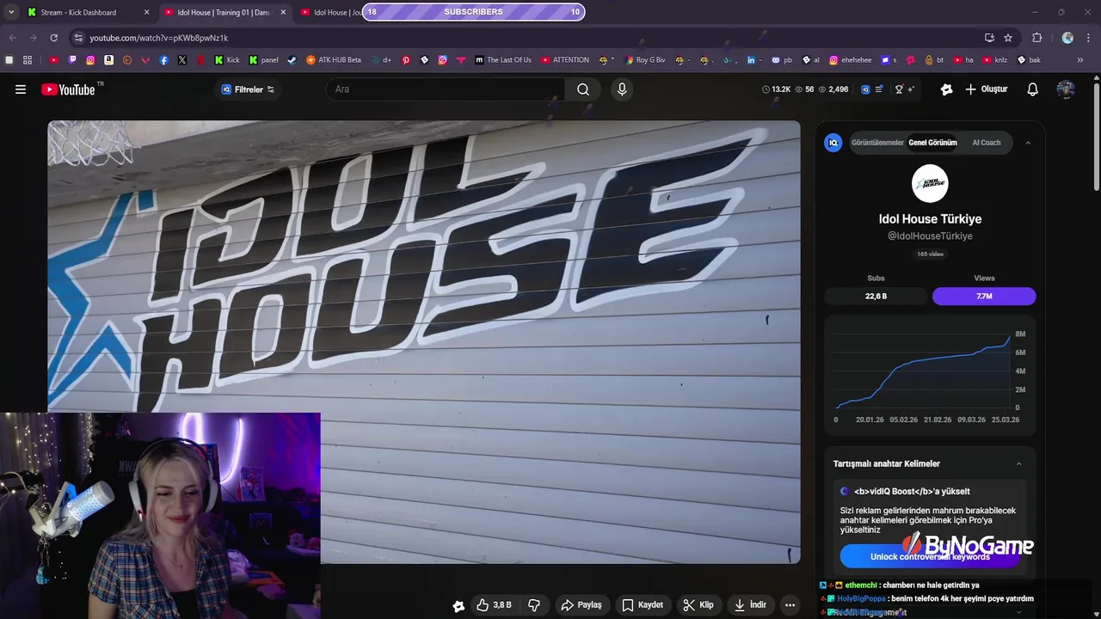
Task: Switch to Görüntülenmeler tab
Action: (877, 143)
